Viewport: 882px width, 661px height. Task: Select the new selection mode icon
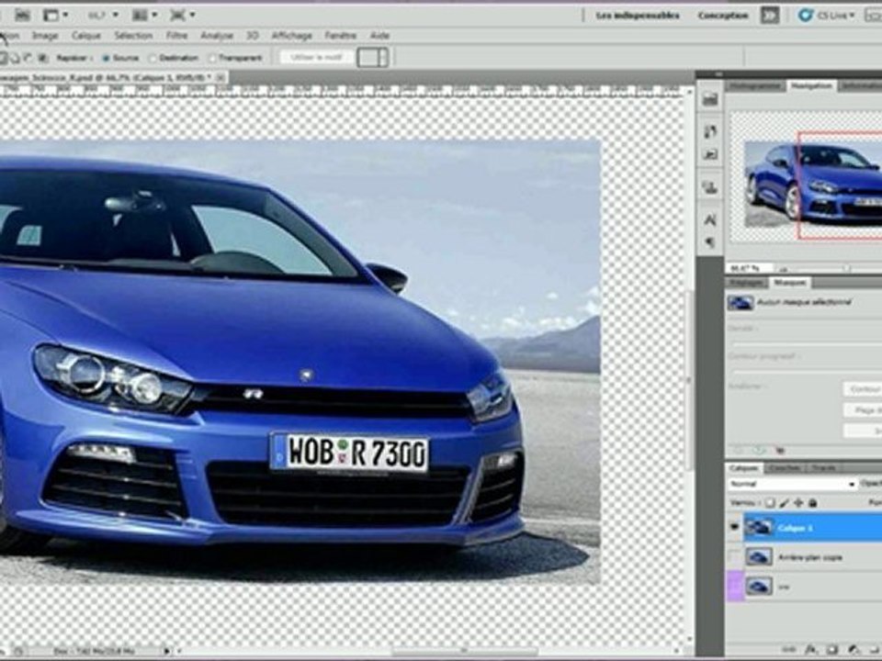3,58
